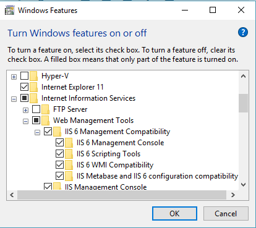Image resolution: width=256 pixels, height=228 pixels.
Task: Click the vertical scrollbar down arrow
Action: pyautogui.click(x=243, y=185)
